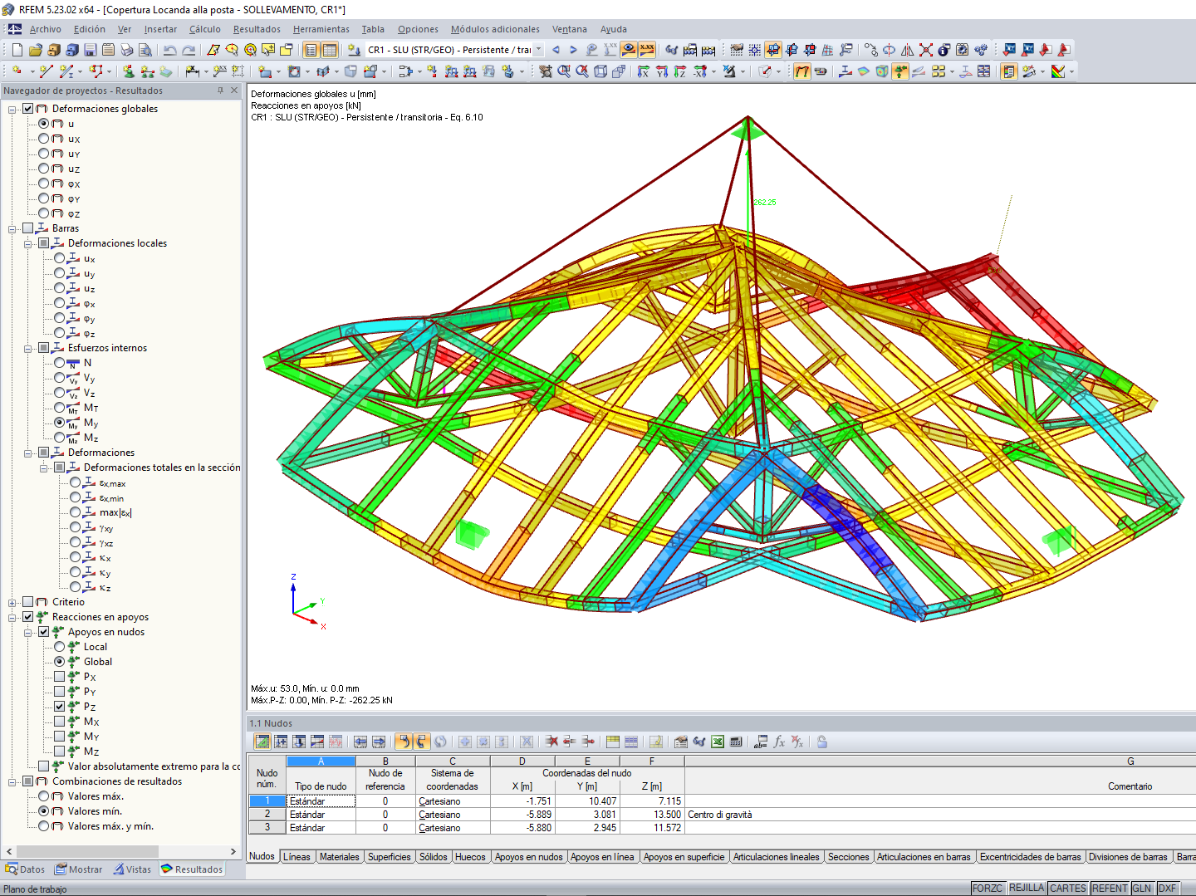Collapse the Esfuerzos internos tree node
The height and width of the screenshot is (896, 1196).
[x=28, y=348]
